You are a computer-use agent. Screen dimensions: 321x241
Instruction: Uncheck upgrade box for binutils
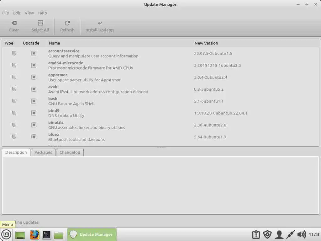pos(34,125)
